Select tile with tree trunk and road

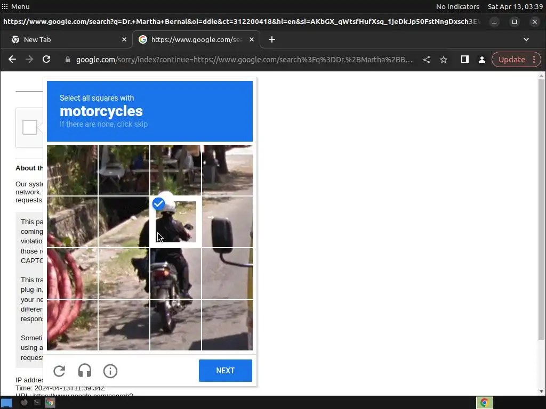pos(227,170)
